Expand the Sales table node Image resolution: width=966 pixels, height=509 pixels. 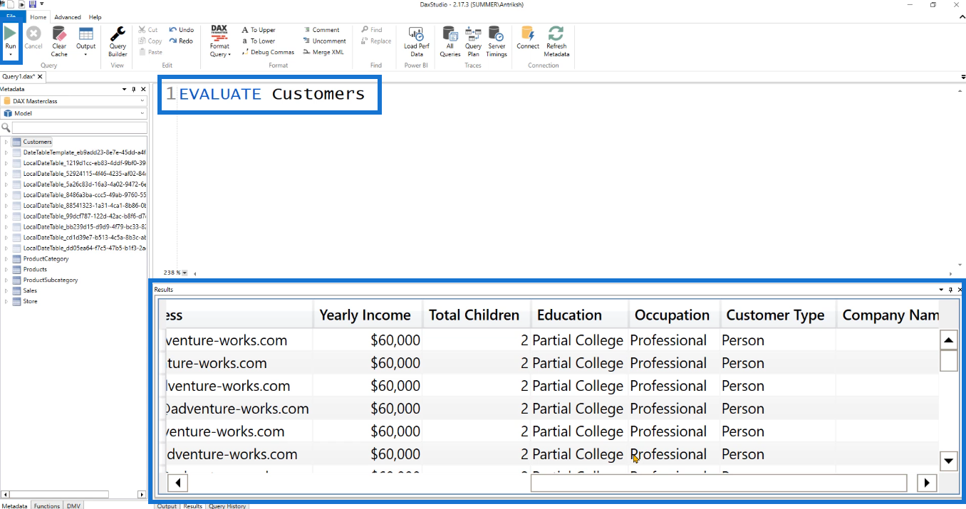[6, 291]
